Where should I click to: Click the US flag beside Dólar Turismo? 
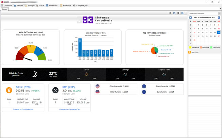pos(98,92)
